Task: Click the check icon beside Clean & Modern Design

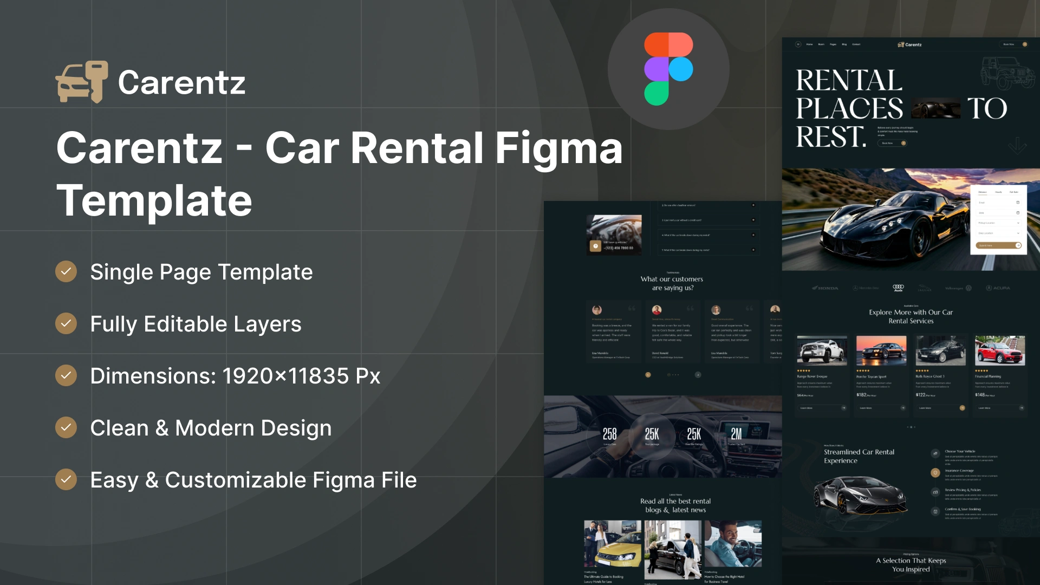Action: (x=66, y=427)
